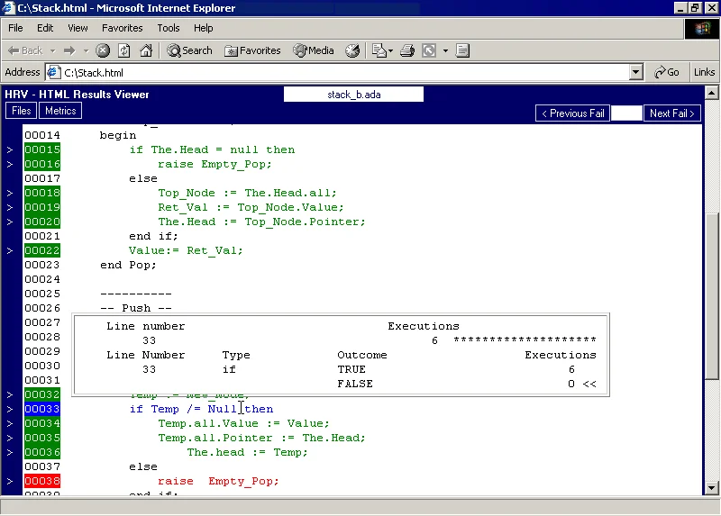Click green line number 00022

42,250
